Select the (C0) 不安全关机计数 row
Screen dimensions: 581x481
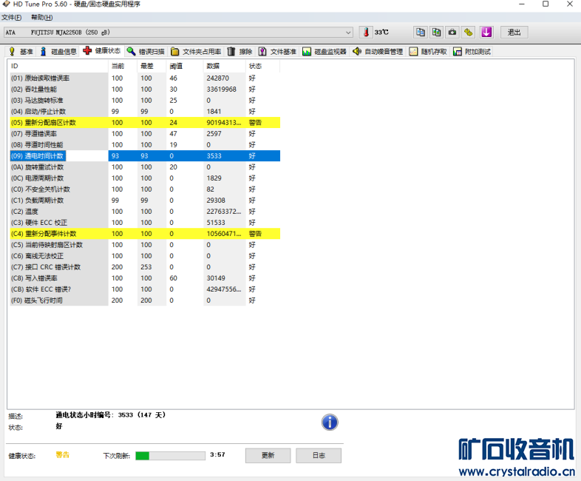click(145, 189)
